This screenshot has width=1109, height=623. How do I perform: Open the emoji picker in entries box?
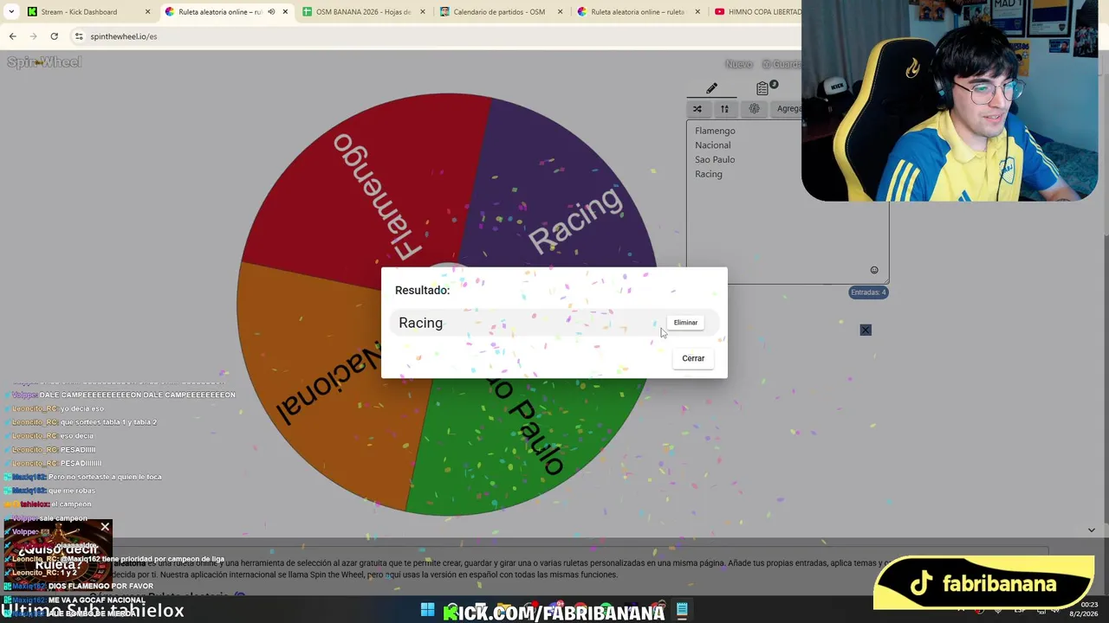coord(874,270)
